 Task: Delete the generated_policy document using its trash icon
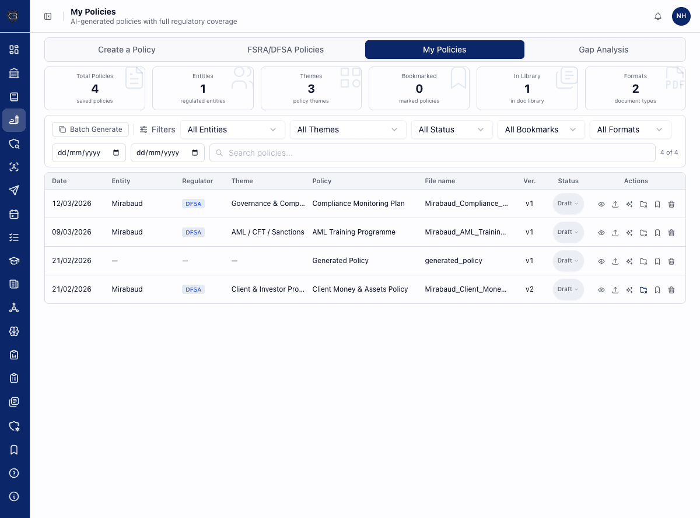[x=671, y=261]
